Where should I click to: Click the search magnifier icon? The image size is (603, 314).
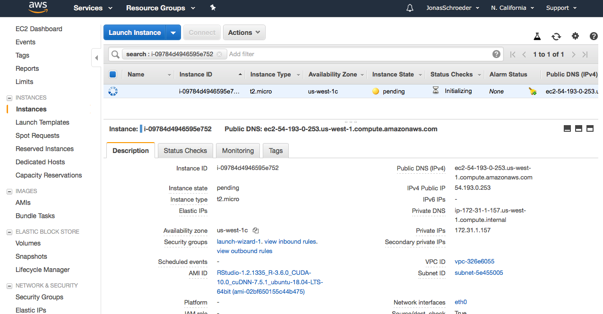point(115,54)
